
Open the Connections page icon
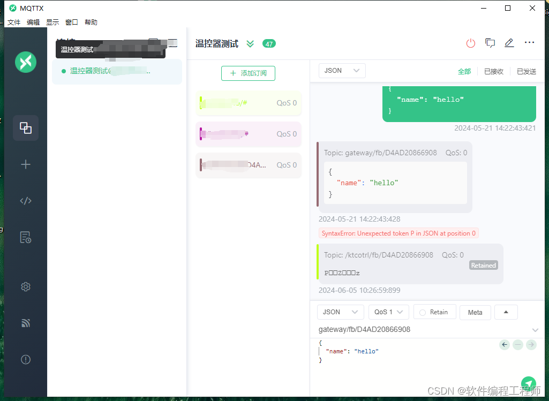click(26, 128)
